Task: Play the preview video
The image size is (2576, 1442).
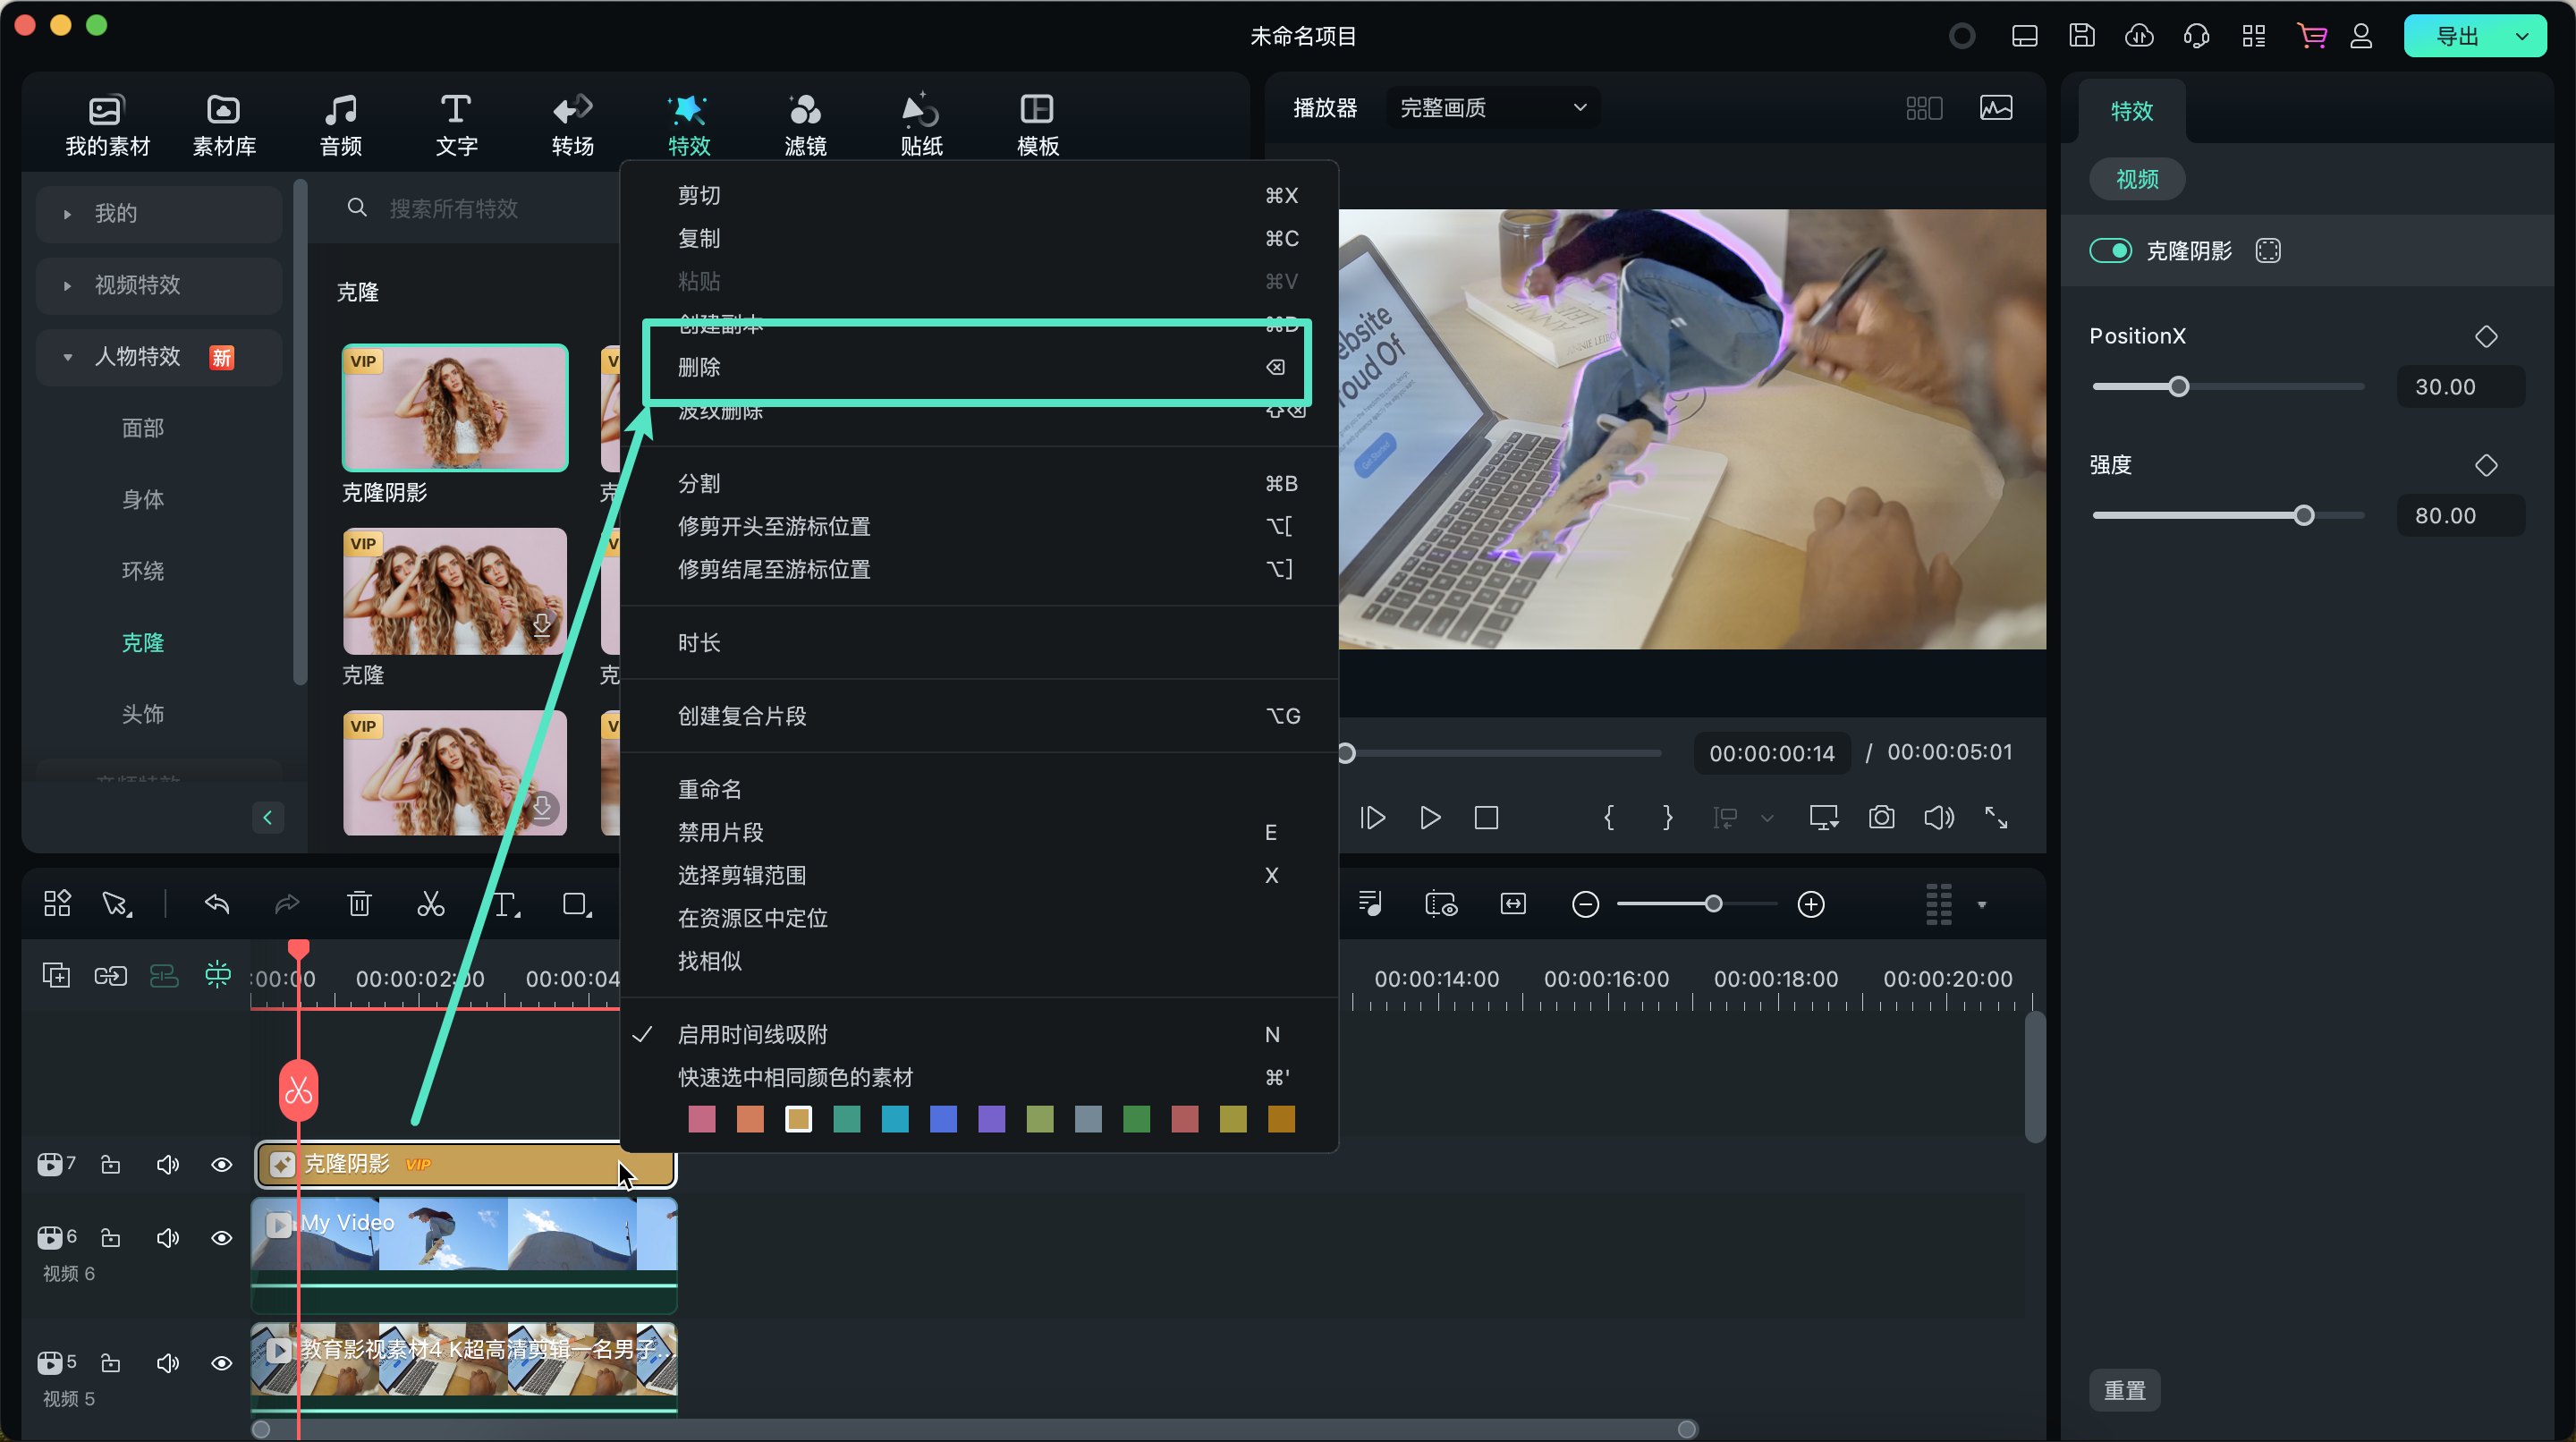Action: point(1430,818)
